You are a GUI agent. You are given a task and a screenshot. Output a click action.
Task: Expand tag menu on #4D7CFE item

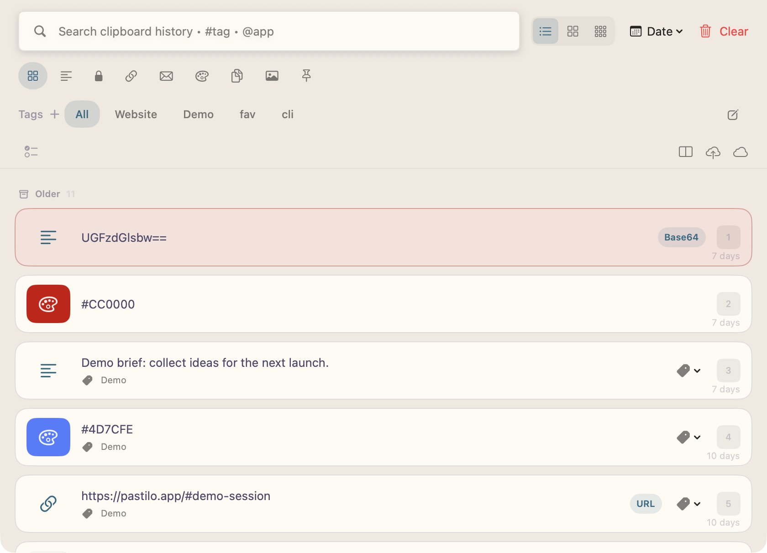click(x=688, y=437)
